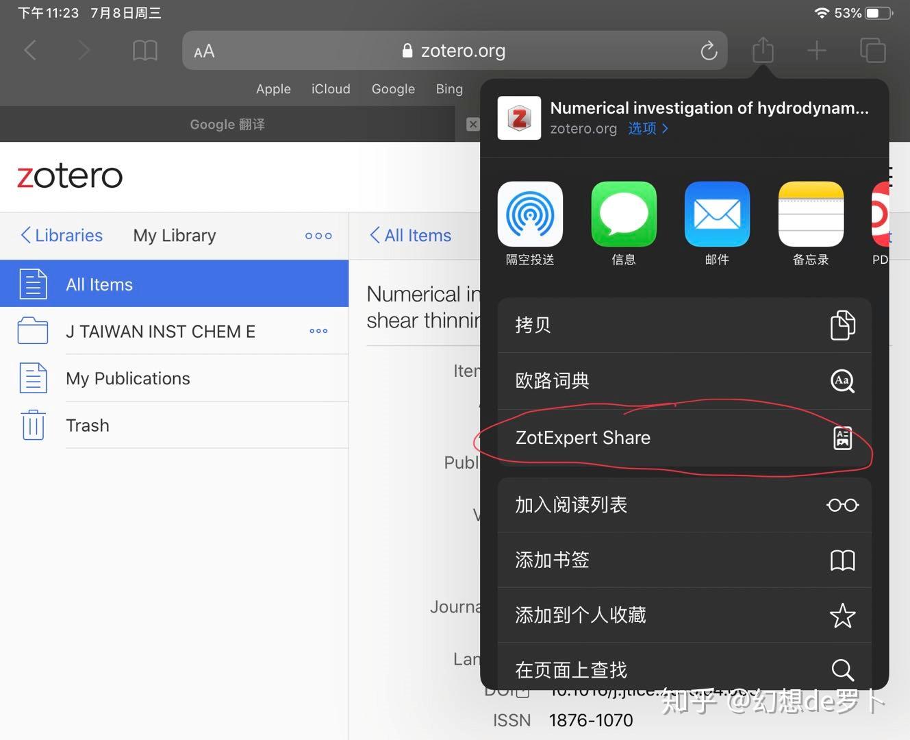This screenshot has width=910, height=740.
Task: Go back to All Items list
Action: pyautogui.click(x=411, y=235)
